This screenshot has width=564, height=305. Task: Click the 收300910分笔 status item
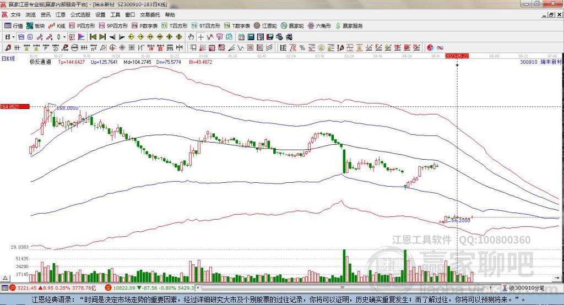[523, 288]
